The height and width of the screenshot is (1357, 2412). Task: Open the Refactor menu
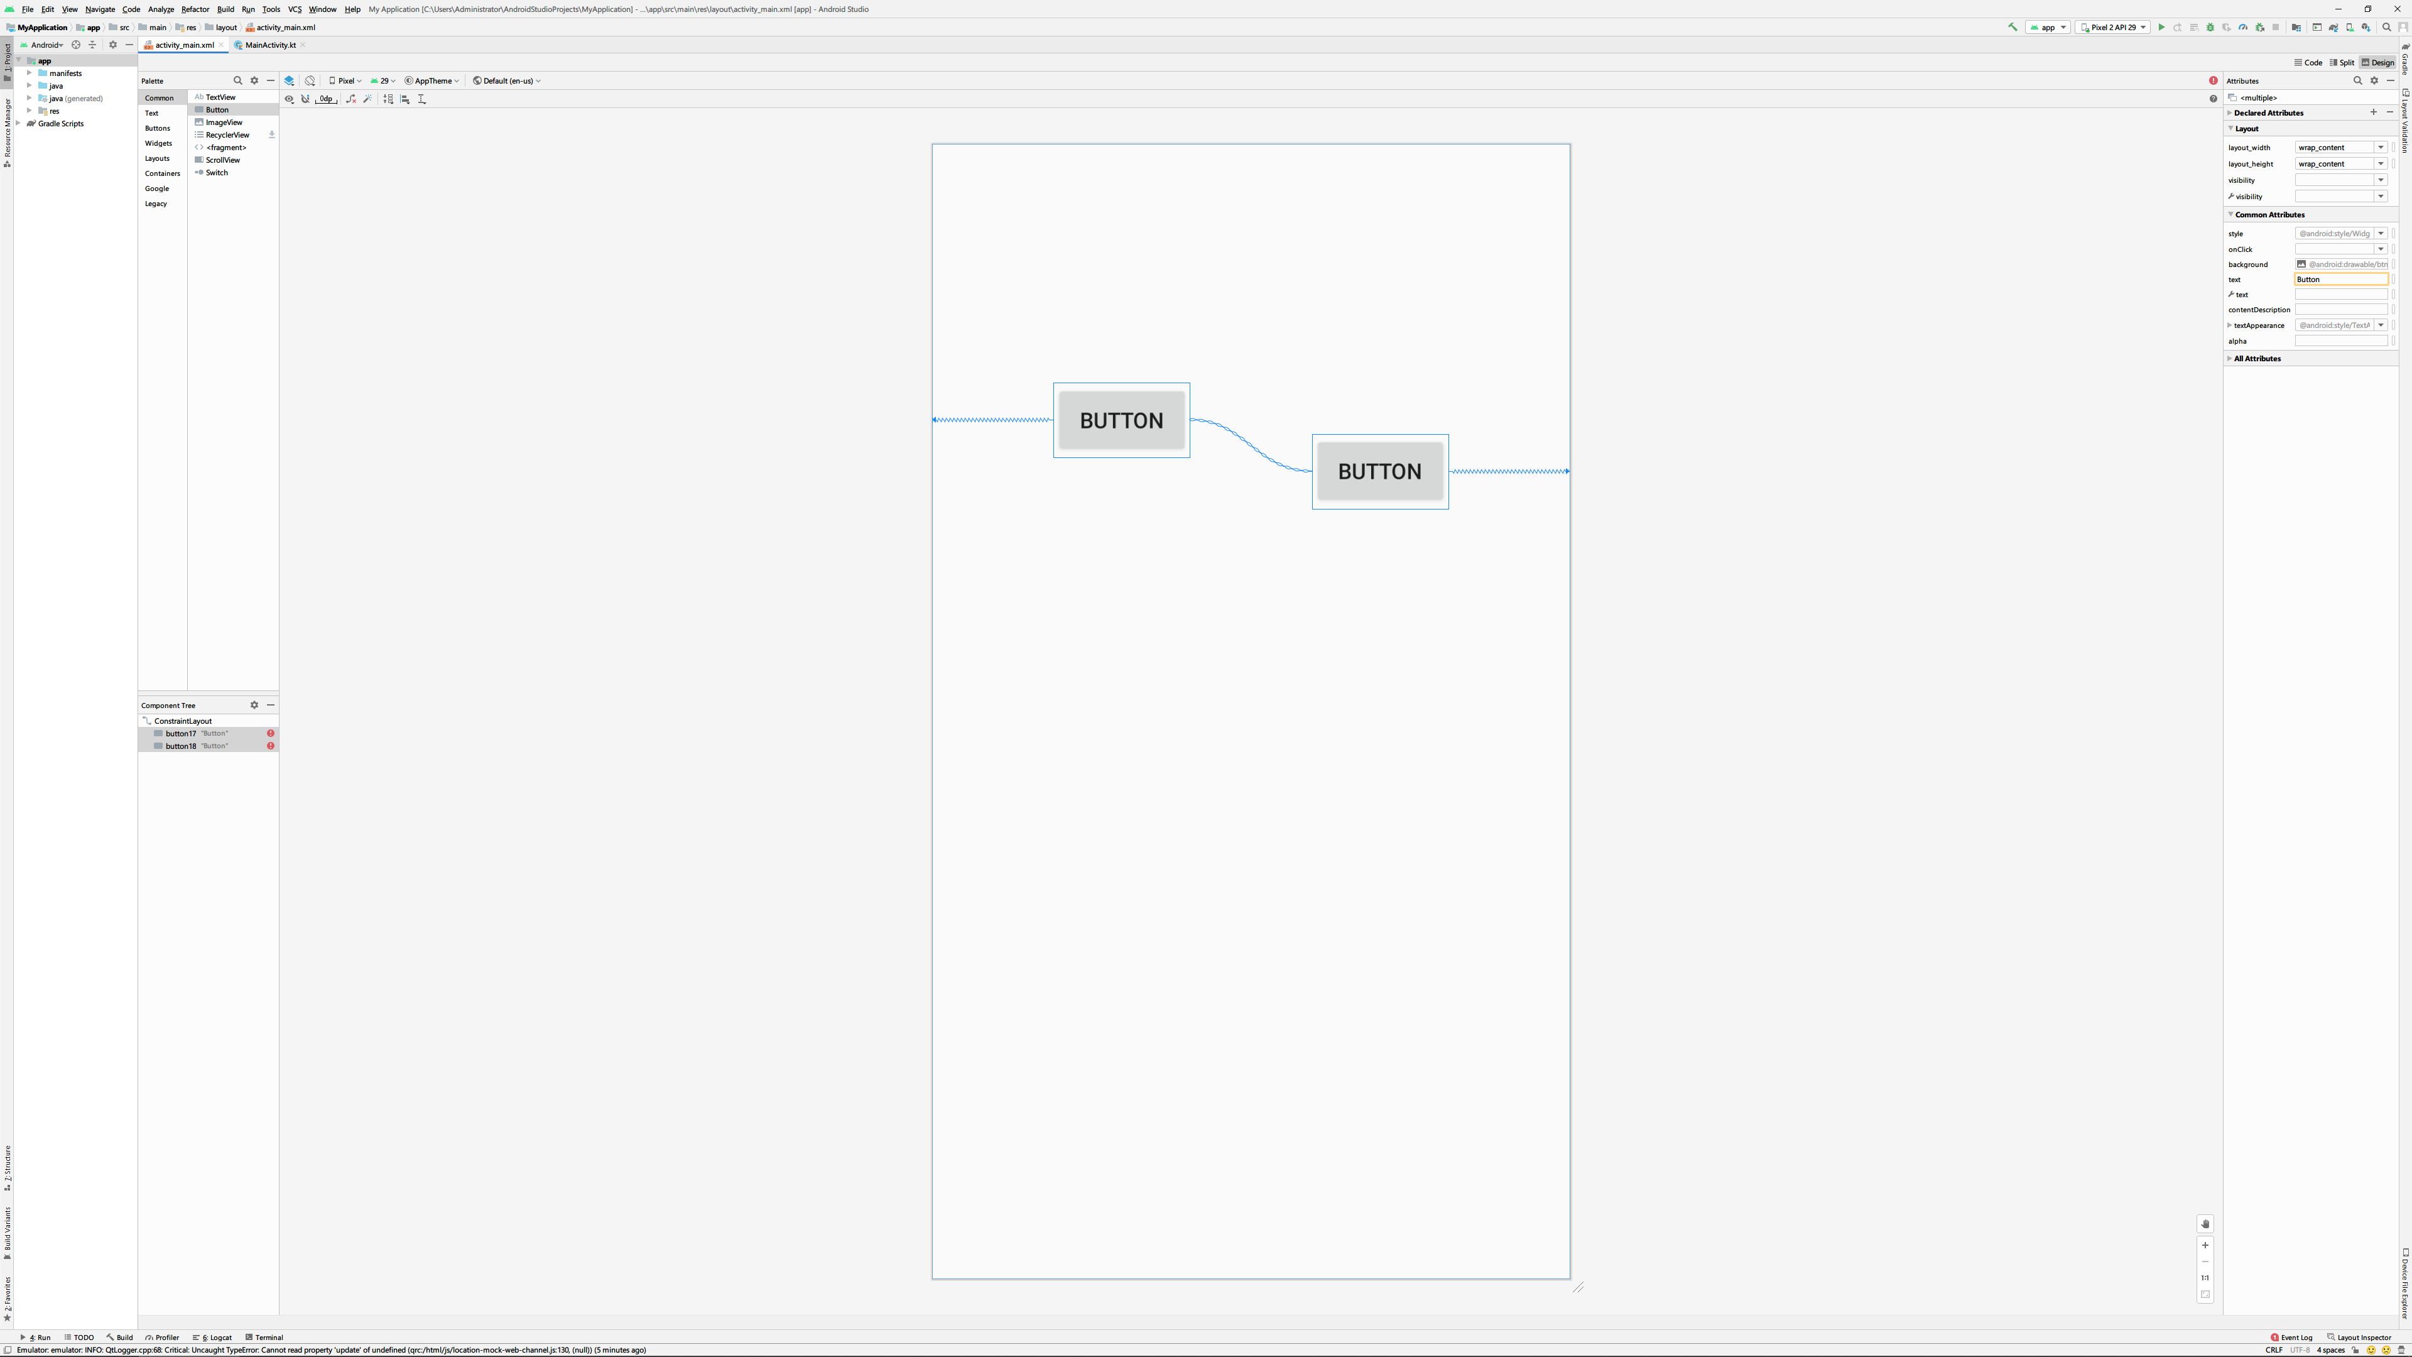click(195, 9)
